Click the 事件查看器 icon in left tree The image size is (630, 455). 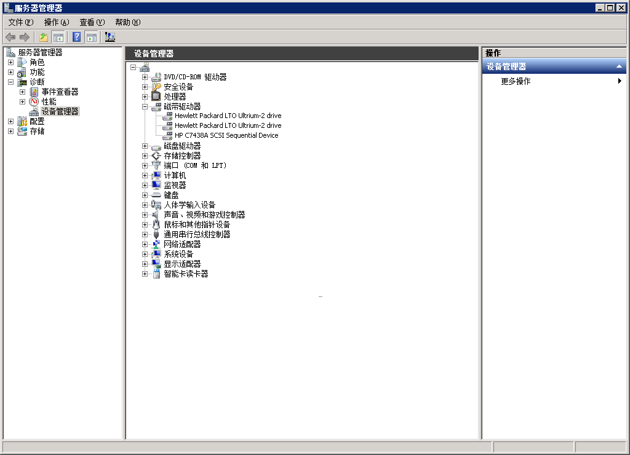pos(34,92)
